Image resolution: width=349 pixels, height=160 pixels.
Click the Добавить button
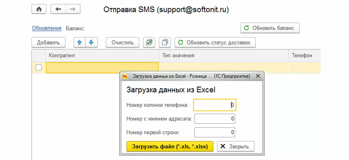coord(48,42)
